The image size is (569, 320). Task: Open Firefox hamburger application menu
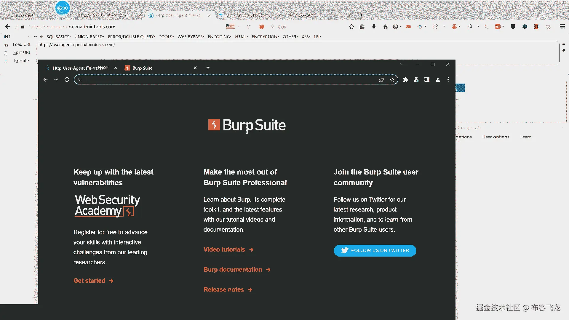(562, 27)
